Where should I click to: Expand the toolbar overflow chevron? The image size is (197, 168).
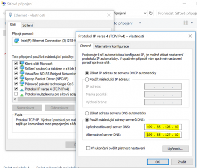(140, 23)
